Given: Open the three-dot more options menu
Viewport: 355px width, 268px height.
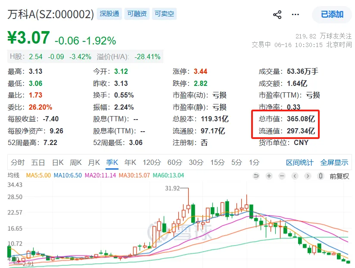Looking at the screenshot, I should (x=295, y=15).
